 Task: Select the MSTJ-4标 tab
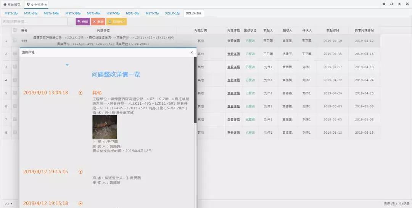(x=93, y=13)
